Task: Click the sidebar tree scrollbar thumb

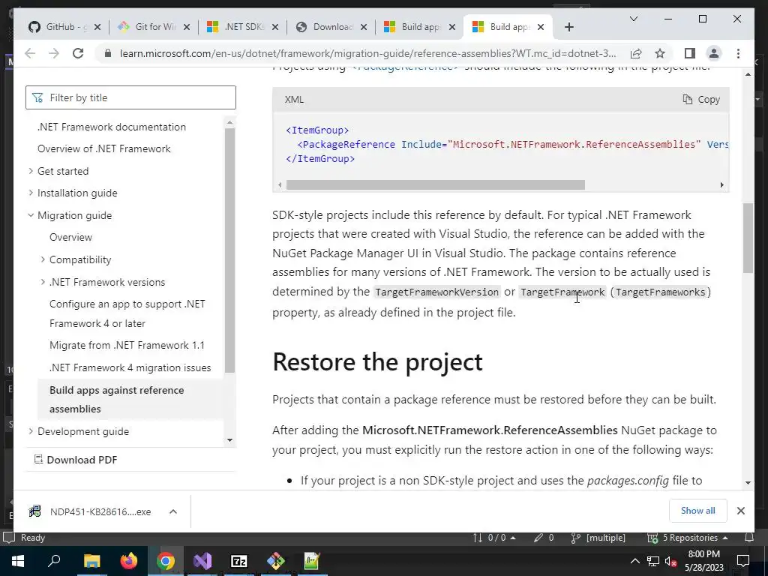Action: click(229, 250)
